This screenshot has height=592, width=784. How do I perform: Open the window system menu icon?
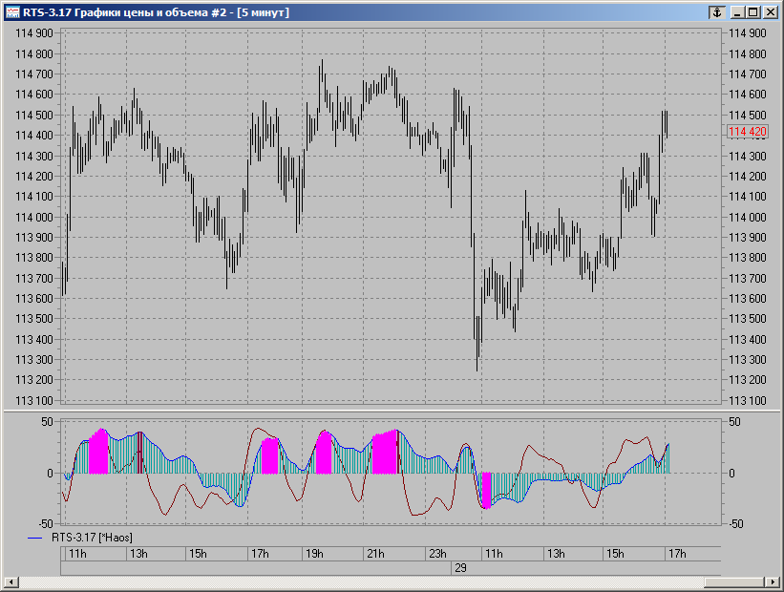point(11,11)
